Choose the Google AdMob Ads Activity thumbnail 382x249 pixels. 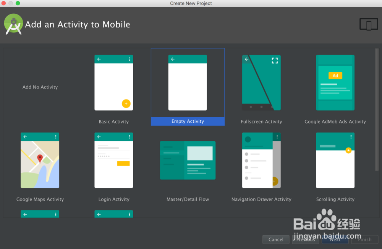point(335,83)
